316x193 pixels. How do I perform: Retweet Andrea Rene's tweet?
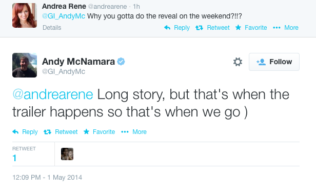212,28
